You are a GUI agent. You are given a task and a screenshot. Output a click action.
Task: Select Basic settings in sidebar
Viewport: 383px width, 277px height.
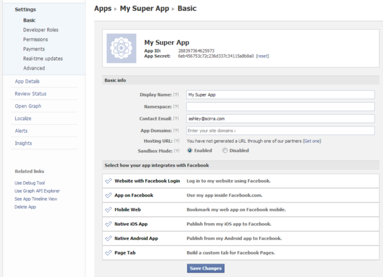[x=29, y=20]
